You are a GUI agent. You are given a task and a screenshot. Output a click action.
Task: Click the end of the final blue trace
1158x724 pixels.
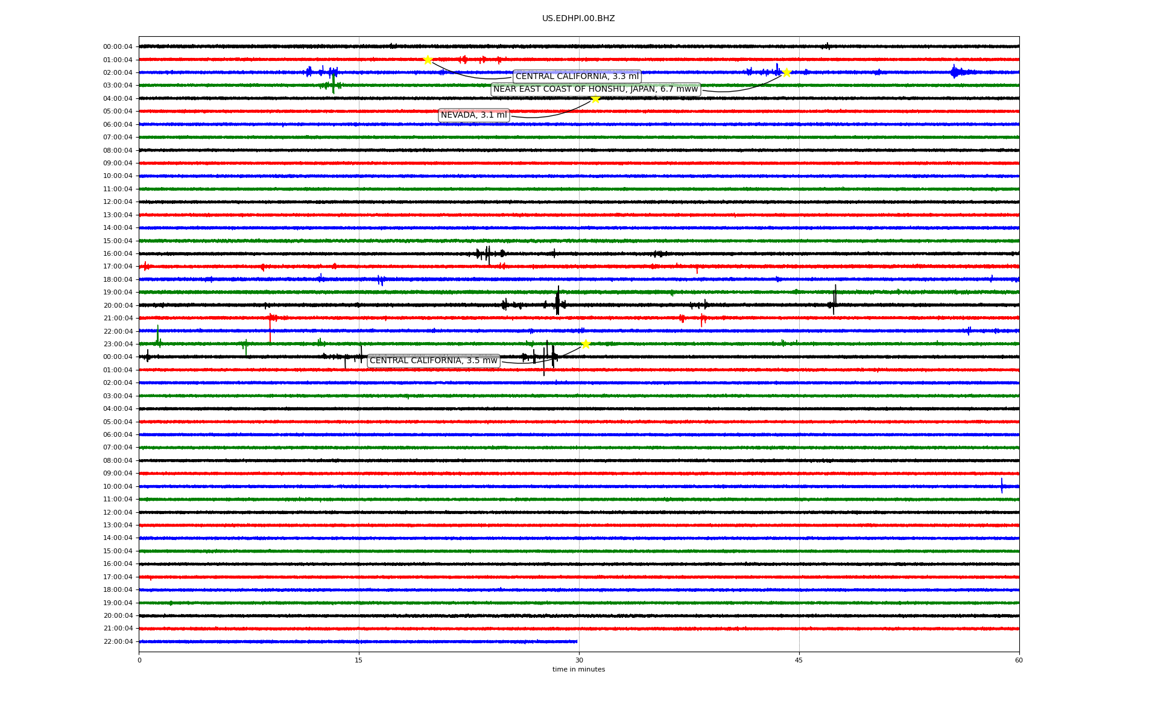577,641
